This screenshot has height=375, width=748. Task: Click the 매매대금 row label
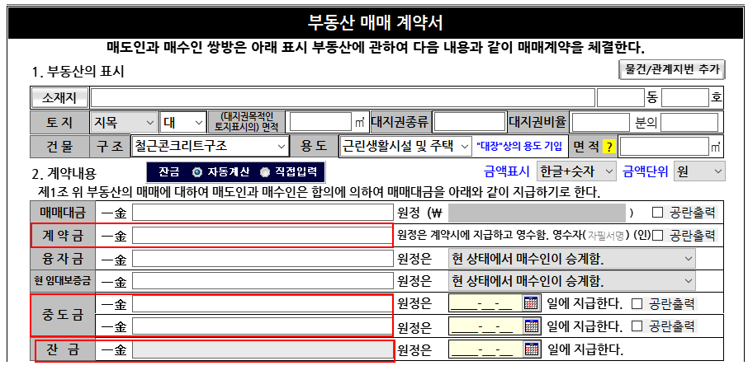click(x=63, y=213)
